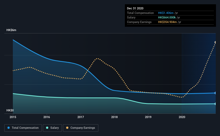Toggle the Salary legend button
This screenshot has height=136, width=220.
click(x=52, y=128)
